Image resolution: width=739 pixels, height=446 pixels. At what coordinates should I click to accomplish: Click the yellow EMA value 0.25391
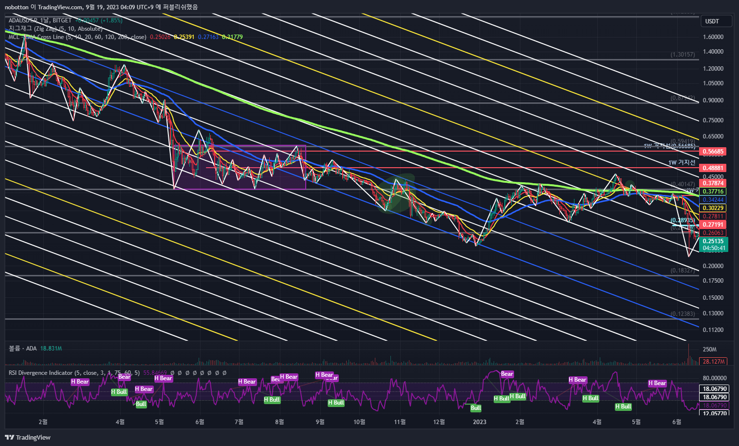[184, 37]
